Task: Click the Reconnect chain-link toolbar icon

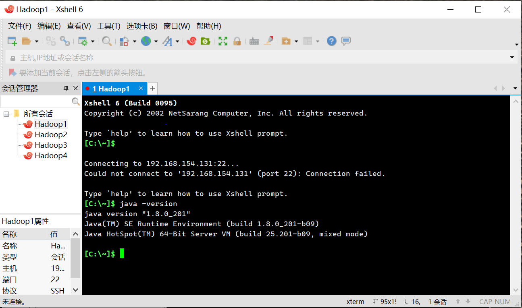Action: (64, 41)
